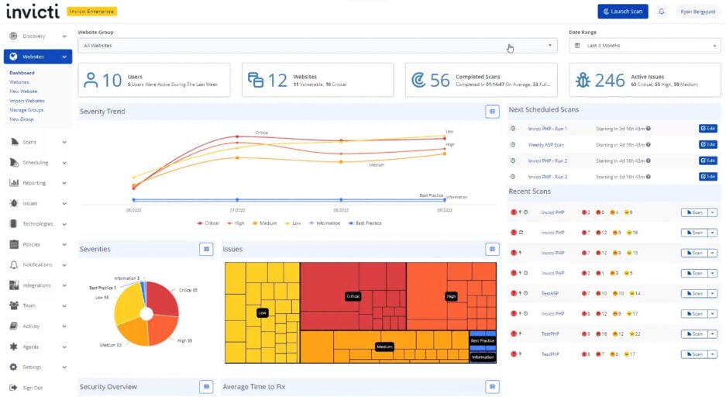Open the Issues panel table icon
Viewport: 726px width, 397px height.
[492, 249]
